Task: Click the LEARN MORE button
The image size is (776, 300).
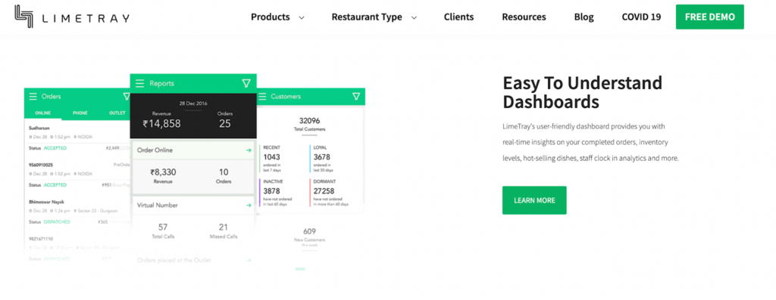Action: [534, 200]
